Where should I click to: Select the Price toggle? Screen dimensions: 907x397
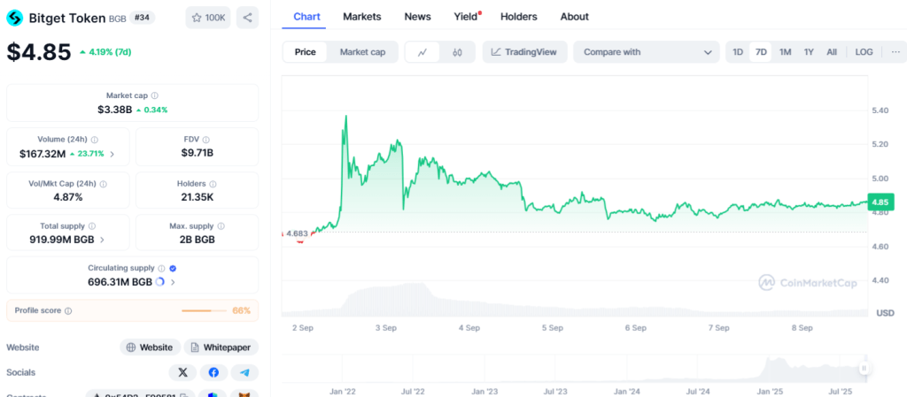(305, 52)
